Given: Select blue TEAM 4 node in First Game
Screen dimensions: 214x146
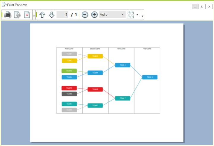Looking at the screenshot, I should tap(69, 77).
